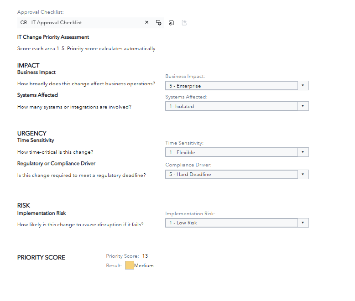The image size is (355, 301).
Task: Click the Time Sensitivity arrow button
Action: click(303, 152)
